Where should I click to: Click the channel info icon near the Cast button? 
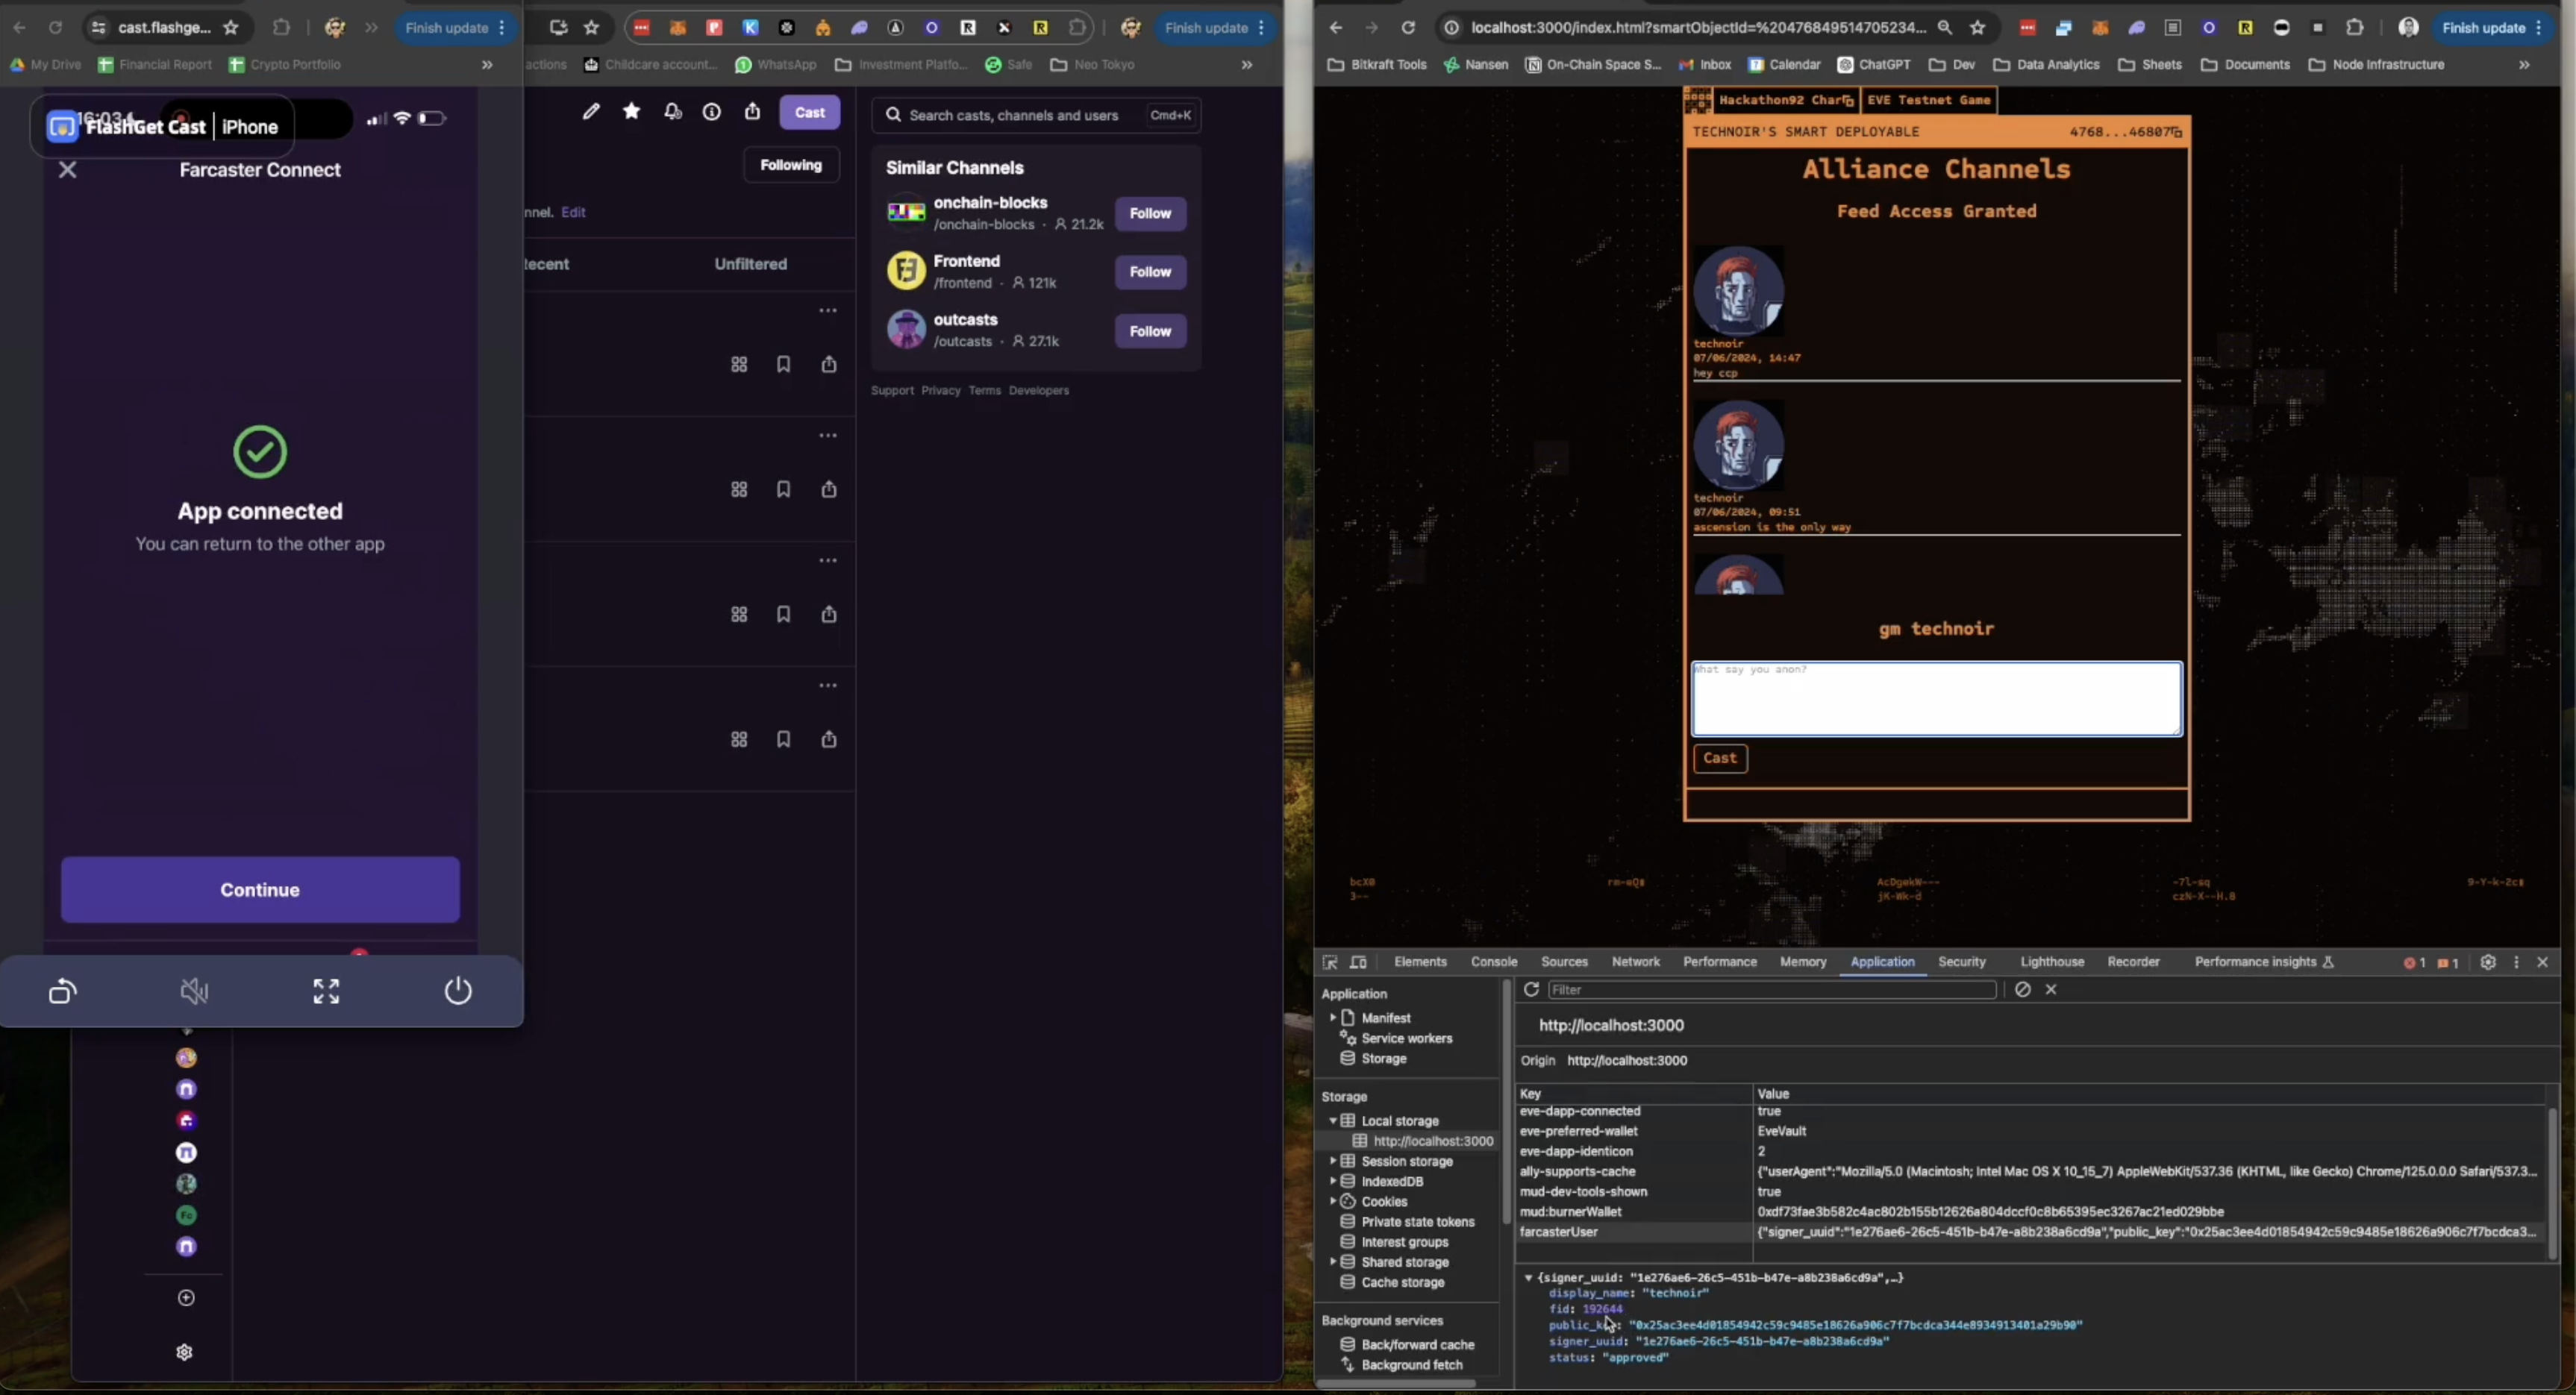(712, 112)
